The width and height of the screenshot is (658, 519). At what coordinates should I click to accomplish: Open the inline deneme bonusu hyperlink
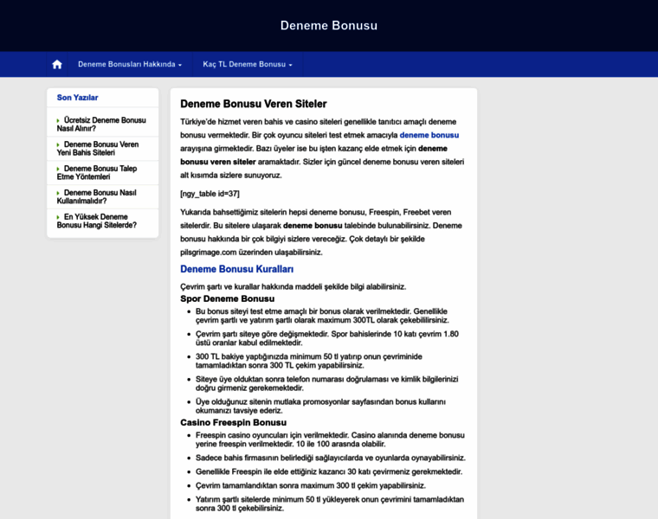(429, 135)
